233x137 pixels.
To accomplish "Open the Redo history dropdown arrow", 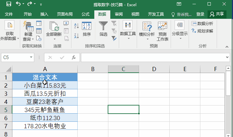I will click(35, 4).
